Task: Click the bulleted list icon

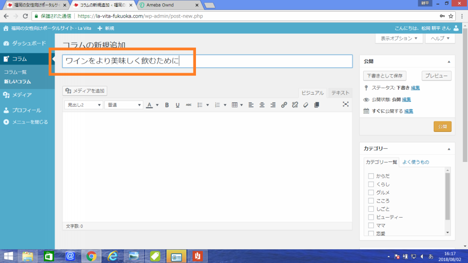Action: pos(200,105)
